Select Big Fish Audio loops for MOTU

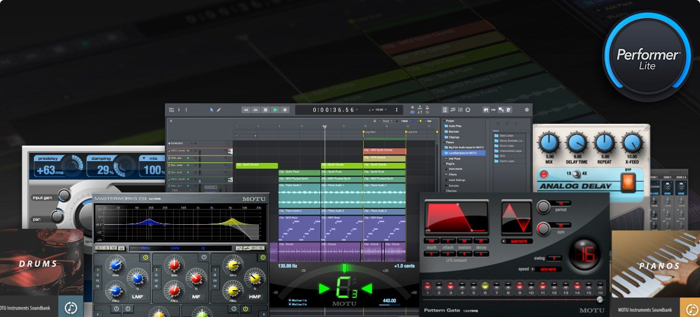pyautogui.click(x=463, y=147)
